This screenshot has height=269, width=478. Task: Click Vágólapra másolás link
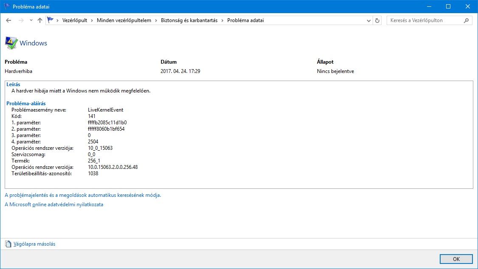(x=34, y=244)
